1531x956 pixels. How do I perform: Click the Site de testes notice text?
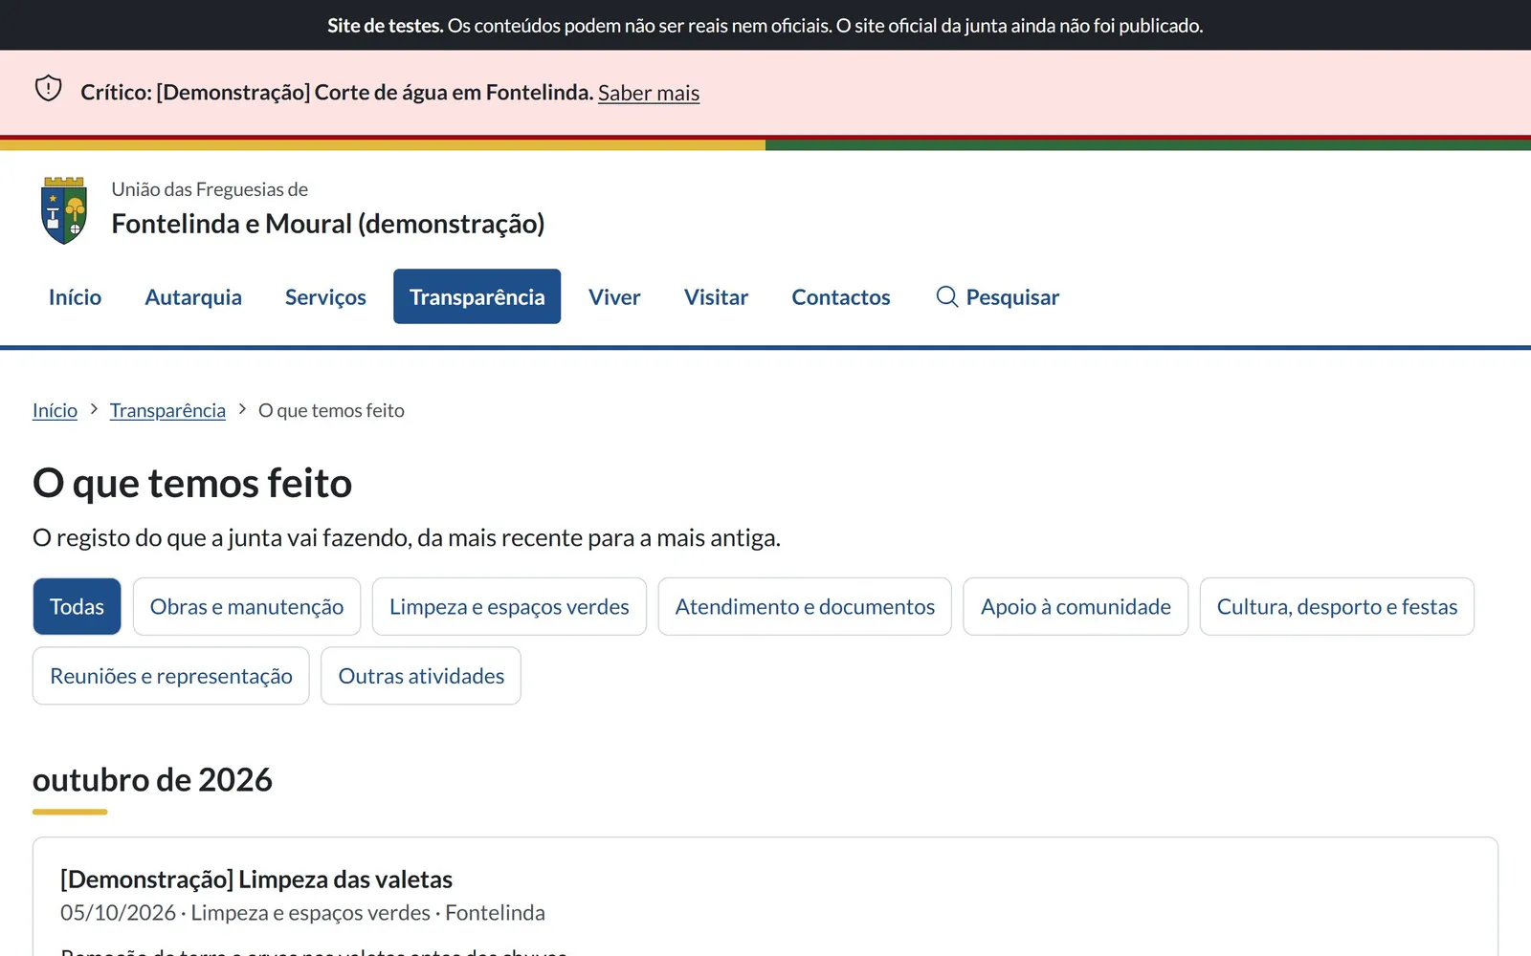[x=765, y=26]
